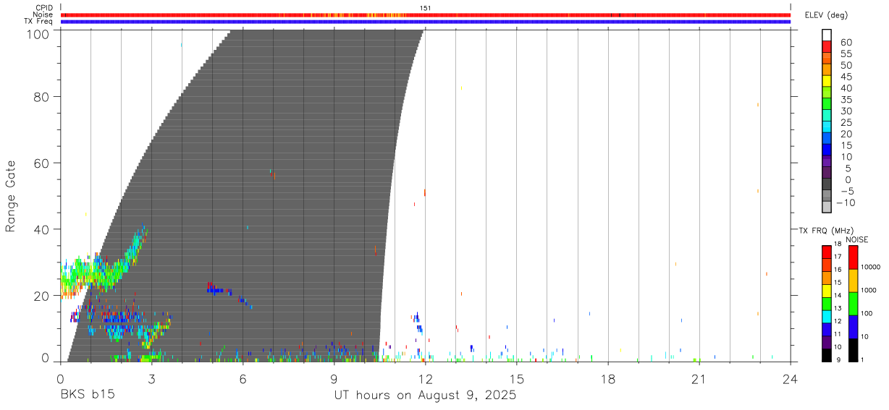This screenshot has width=889, height=410.
Task: Select the light gray bottom ELEV segment below -10
Action: pos(827,208)
